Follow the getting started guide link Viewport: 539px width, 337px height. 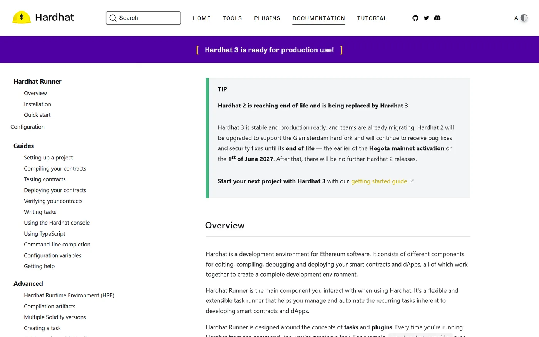(379, 181)
